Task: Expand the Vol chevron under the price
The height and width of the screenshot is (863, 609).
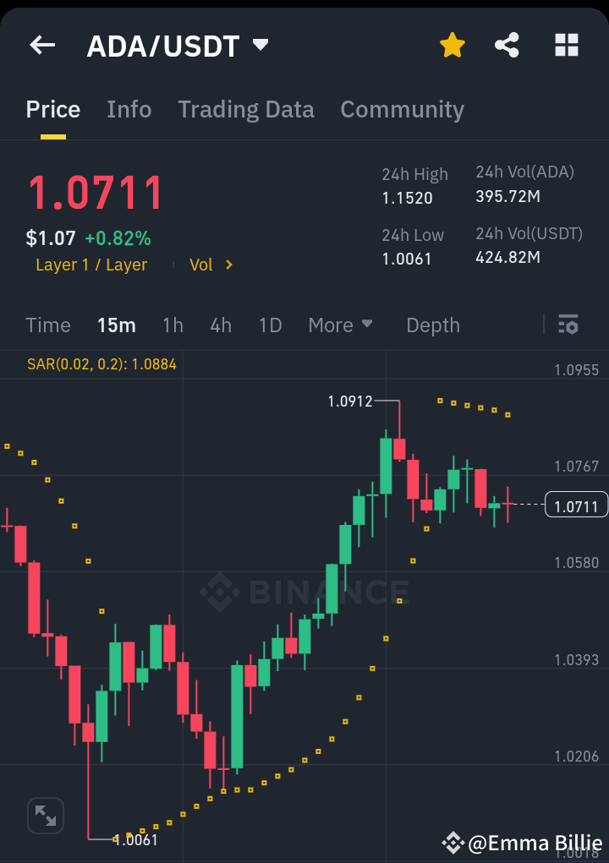Action: coord(228,265)
